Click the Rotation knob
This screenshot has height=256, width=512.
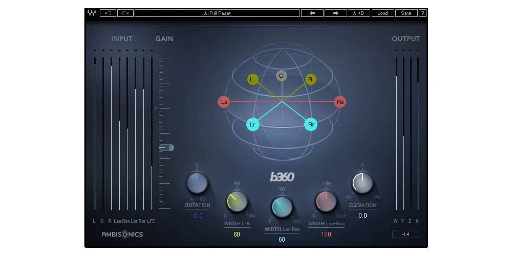pos(197,183)
